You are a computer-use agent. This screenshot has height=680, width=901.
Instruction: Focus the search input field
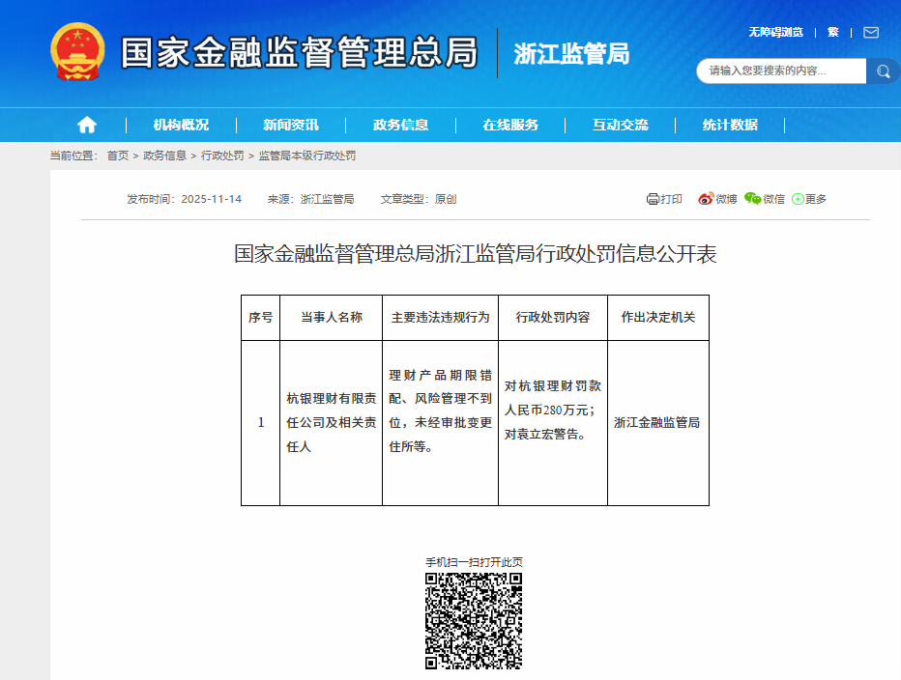click(x=781, y=71)
